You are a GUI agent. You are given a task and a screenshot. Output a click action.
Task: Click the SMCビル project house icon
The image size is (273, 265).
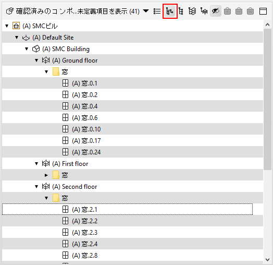pyautogui.click(x=16, y=26)
